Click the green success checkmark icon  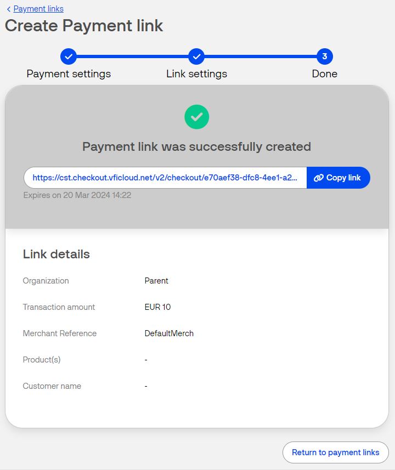coord(196,116)
